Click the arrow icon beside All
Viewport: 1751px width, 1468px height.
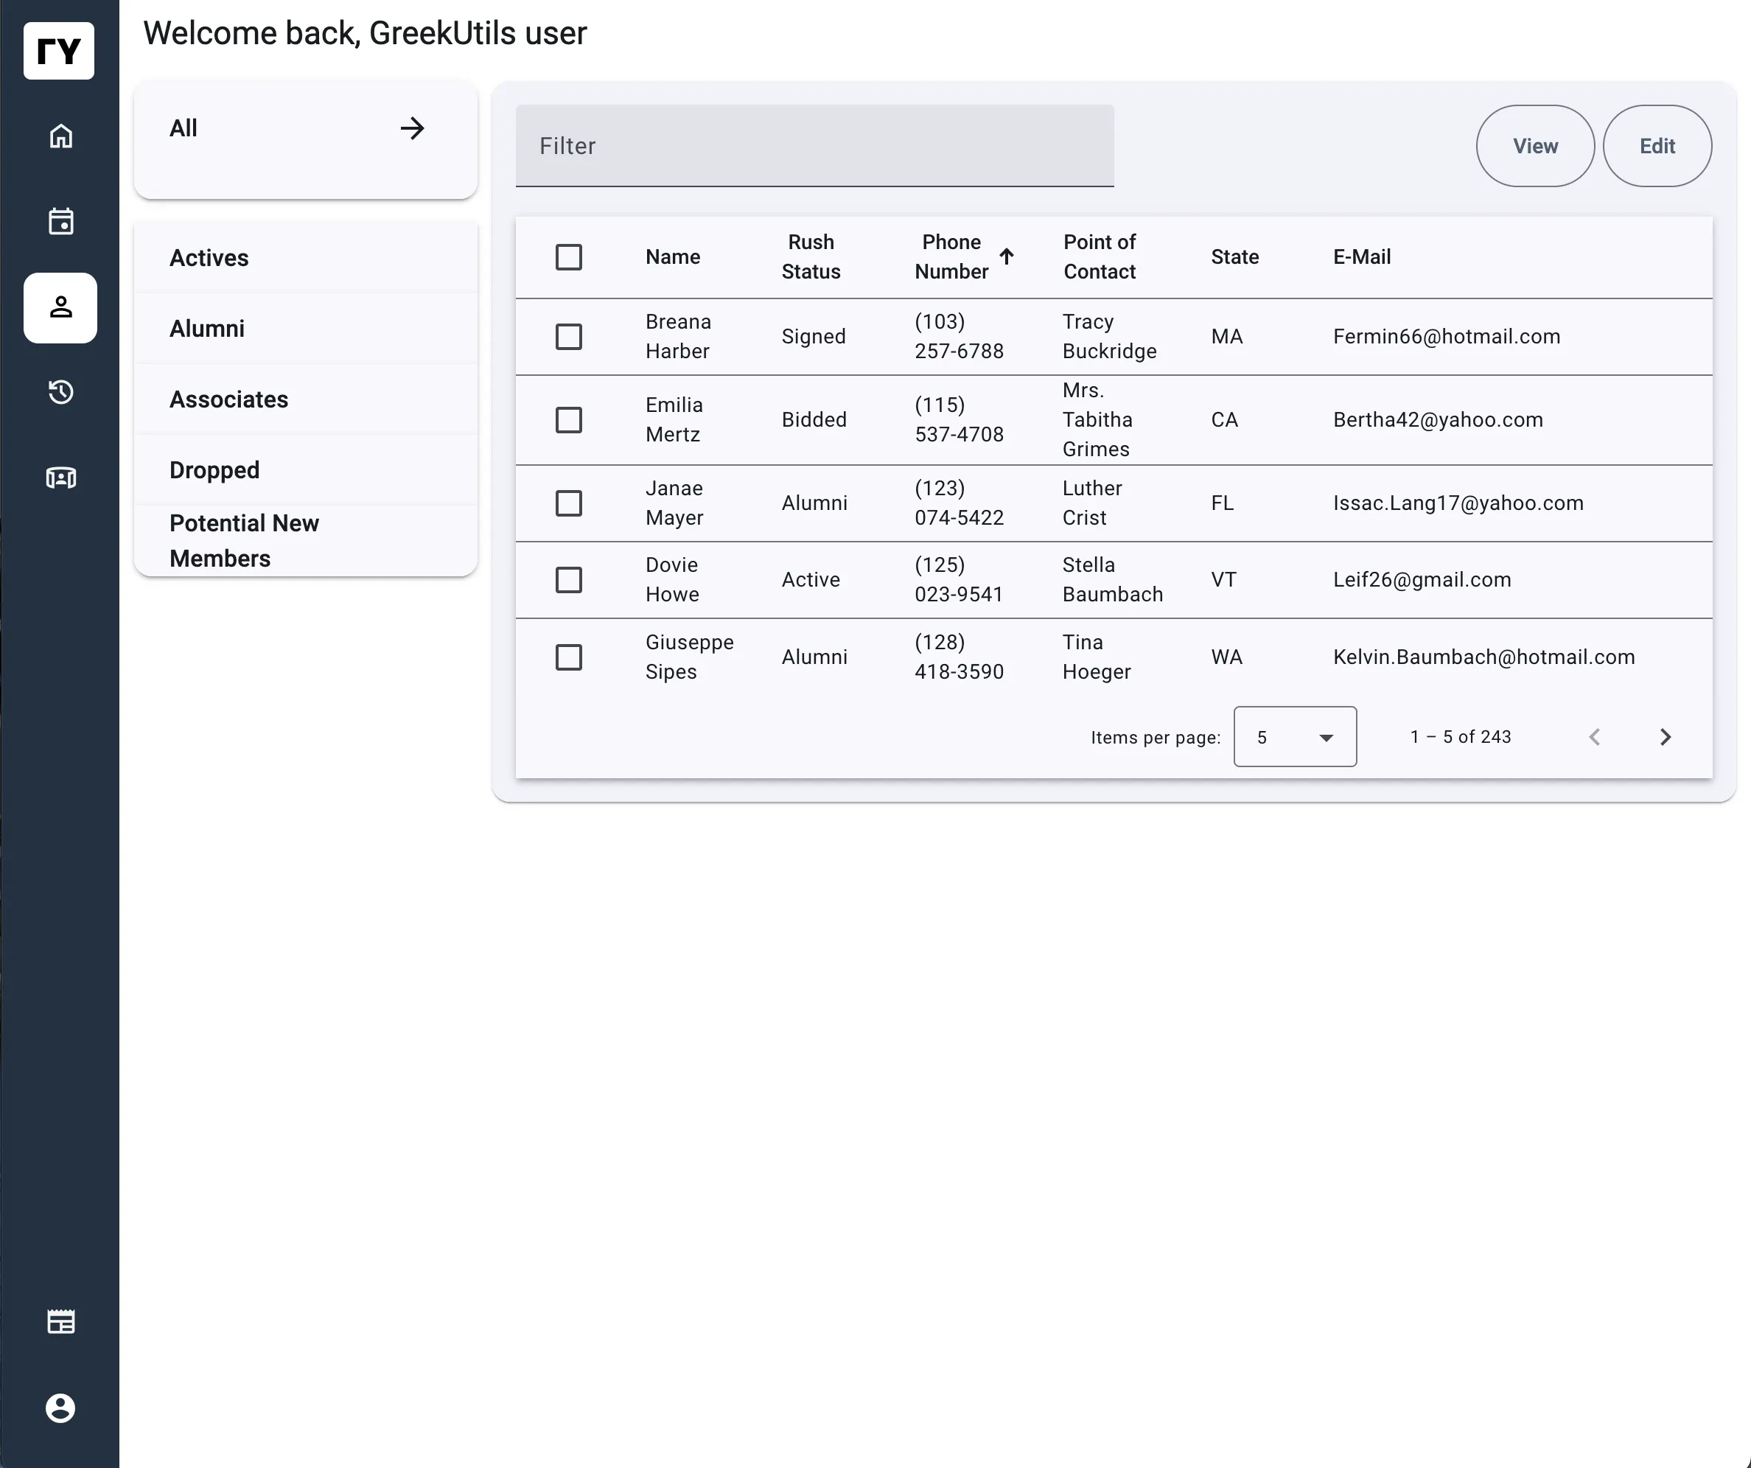coord(412,128)
